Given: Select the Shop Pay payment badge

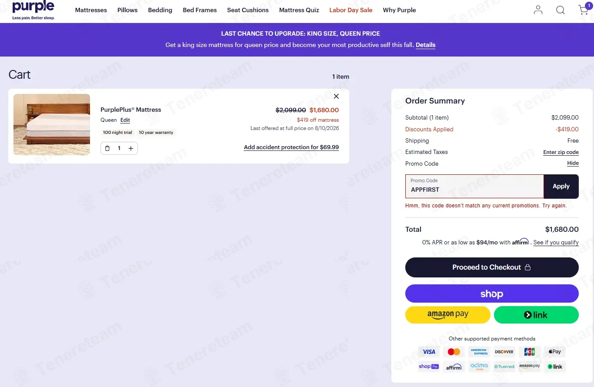Looking at the screenshot, I should pos(429,367).
